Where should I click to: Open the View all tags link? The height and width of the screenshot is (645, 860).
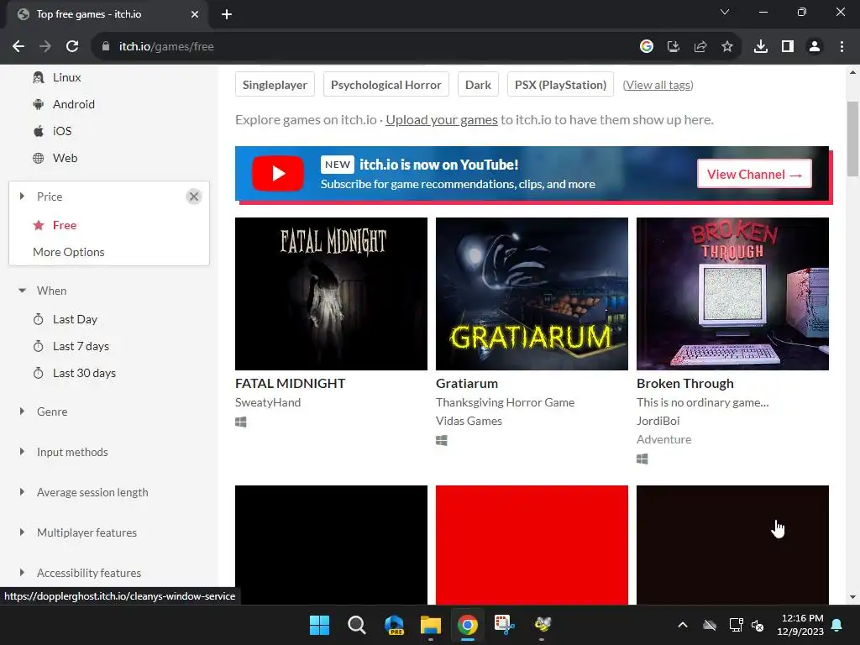pyautogui.click(x=658, y=85)
